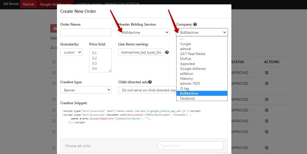307x154 pixels.
Task: Choose Appodeal from the company list
Action: 202,64
